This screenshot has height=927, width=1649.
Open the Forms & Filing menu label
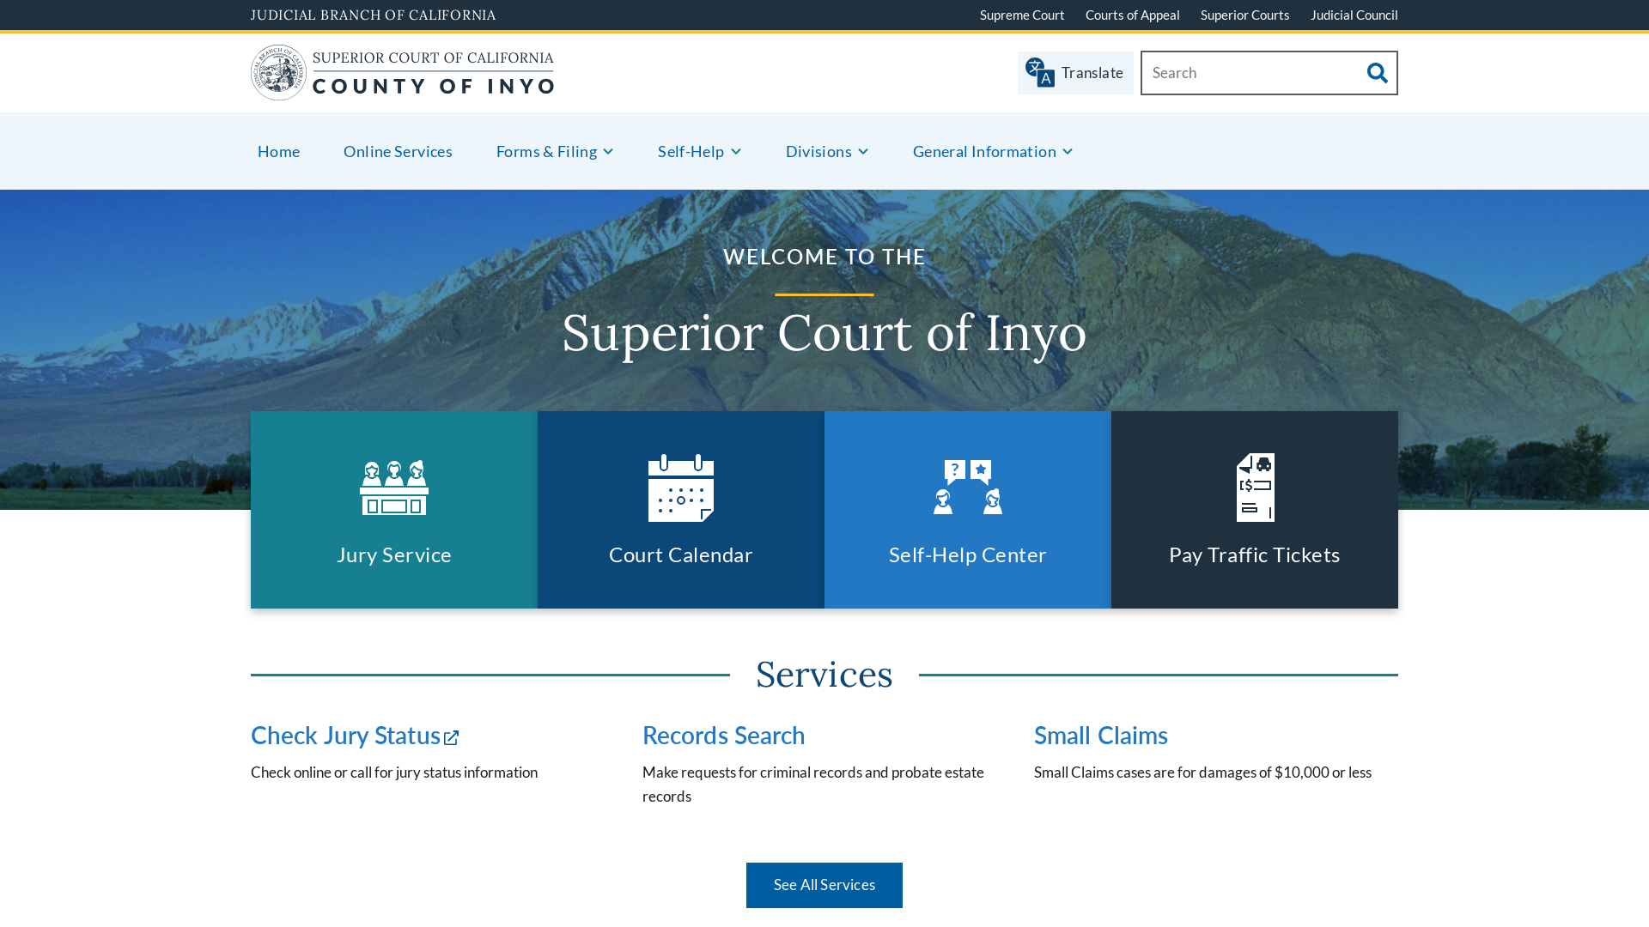click(x=546, y=151)
